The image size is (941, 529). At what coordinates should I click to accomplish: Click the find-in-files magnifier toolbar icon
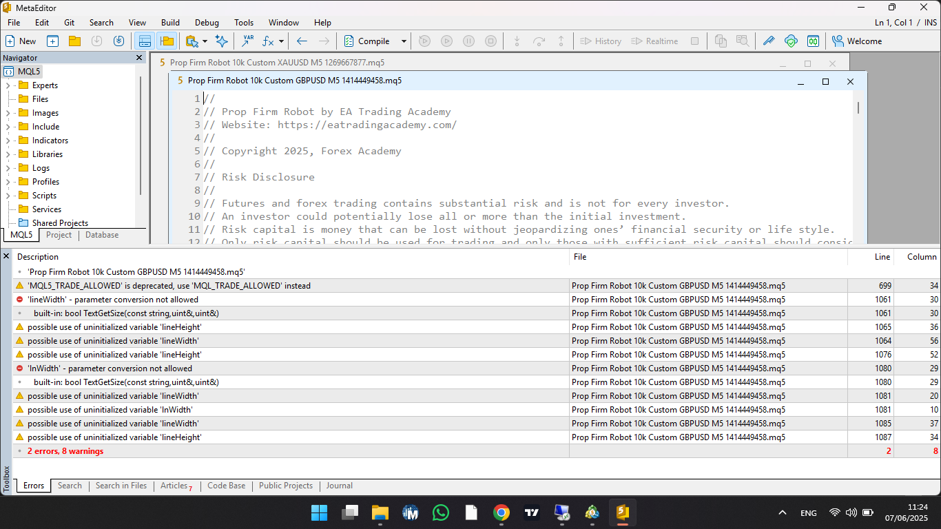742,41
